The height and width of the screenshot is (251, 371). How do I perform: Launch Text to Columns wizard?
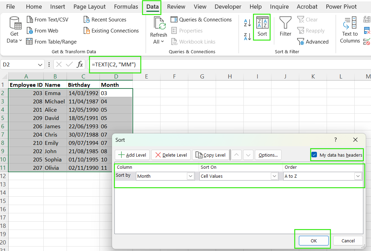[350, 30]
